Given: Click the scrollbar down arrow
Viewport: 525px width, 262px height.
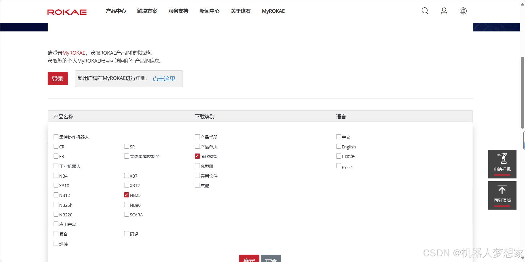Looking at the screenshot, I should (x=522, y=258).
